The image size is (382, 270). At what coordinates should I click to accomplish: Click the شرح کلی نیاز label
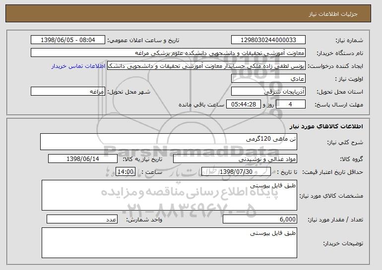click(345, 142)
